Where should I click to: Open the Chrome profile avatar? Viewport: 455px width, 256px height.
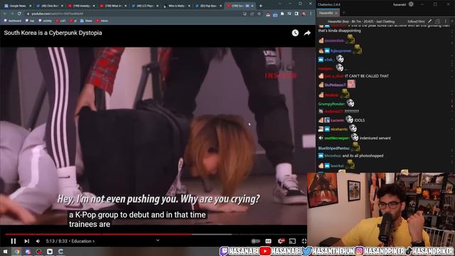click(x=304, y=14)
